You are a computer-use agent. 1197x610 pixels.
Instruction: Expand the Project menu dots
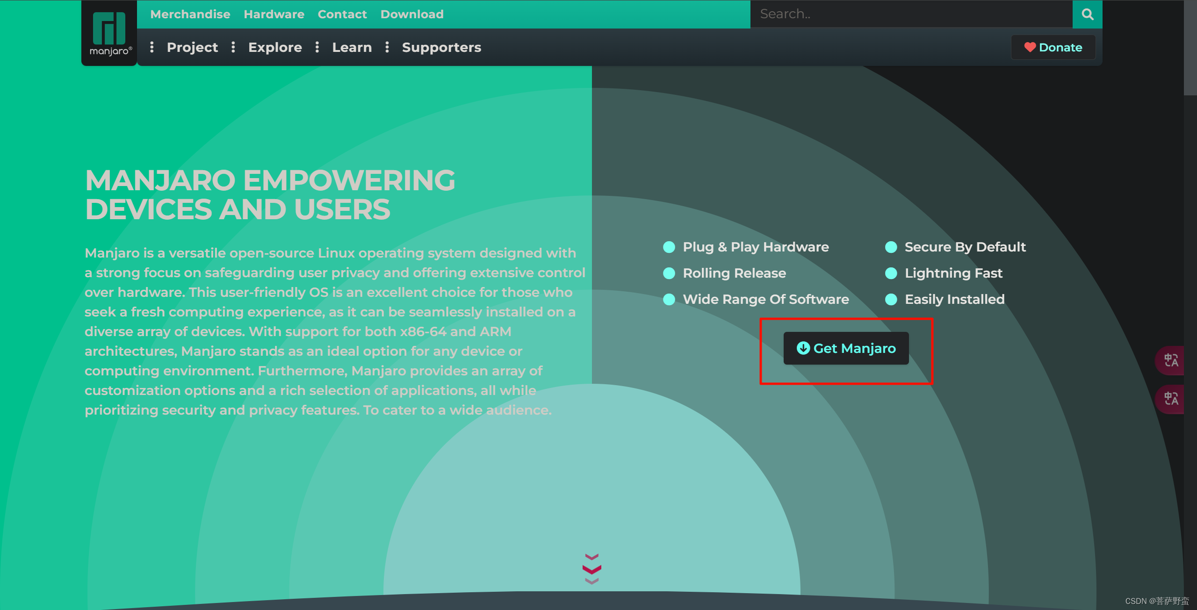point(152,47)
